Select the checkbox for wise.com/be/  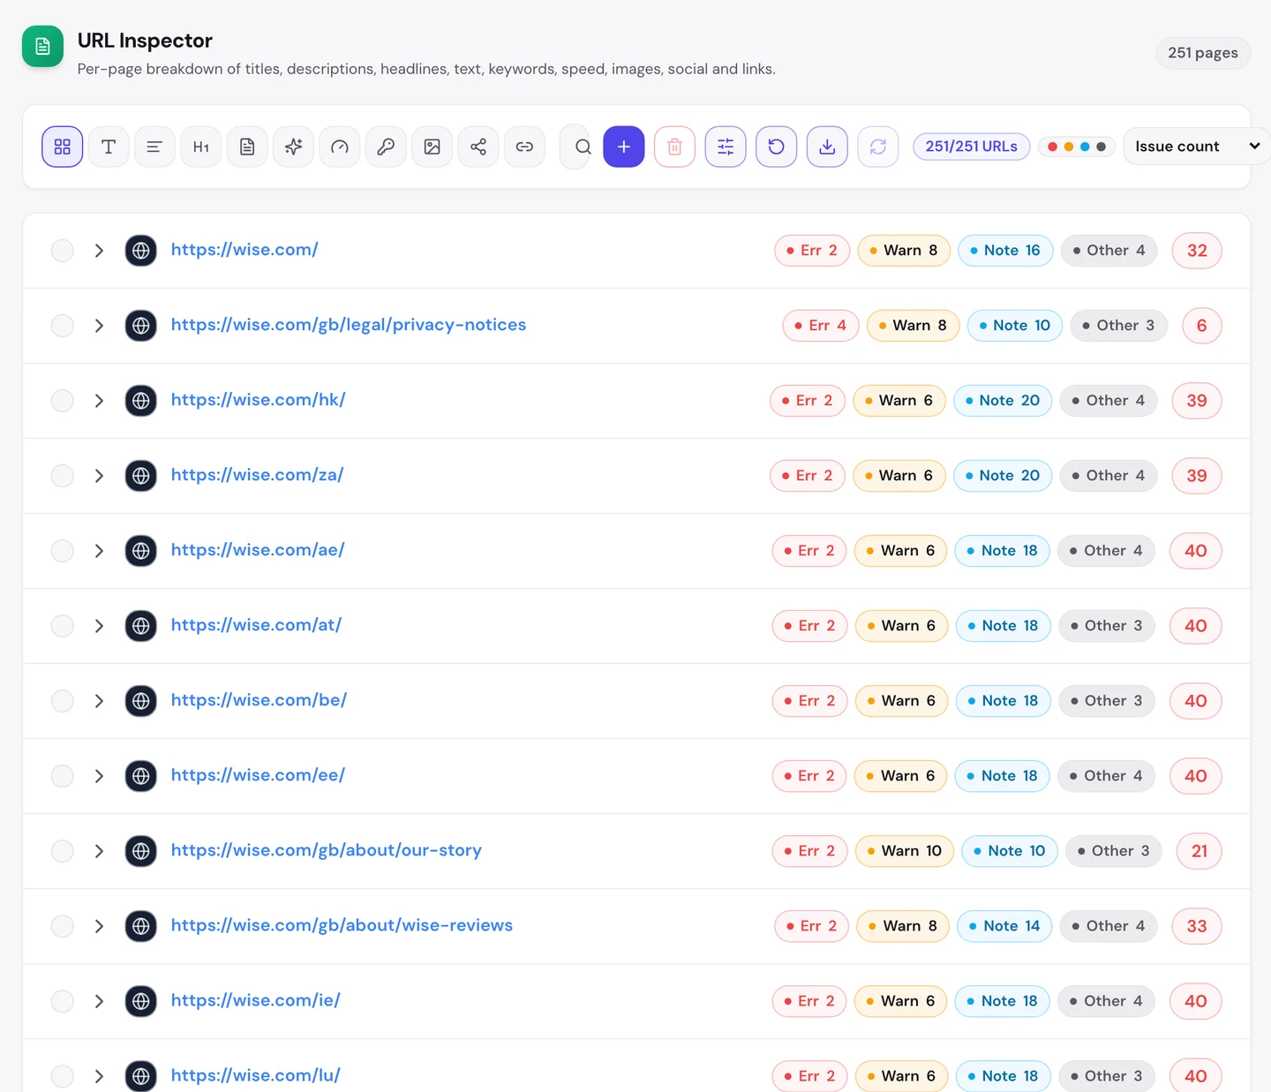tap(63, 701)
